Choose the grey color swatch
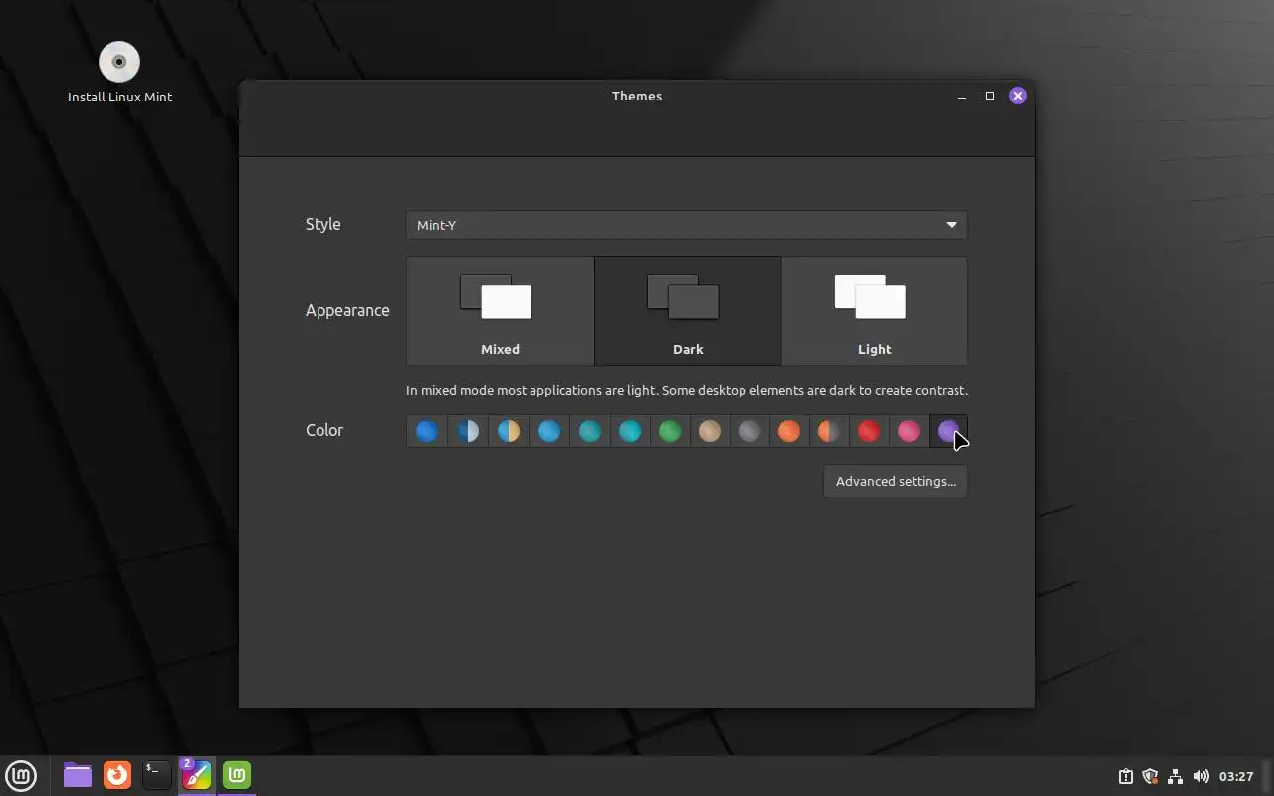1274x796 pixels. tap(749, 431)
